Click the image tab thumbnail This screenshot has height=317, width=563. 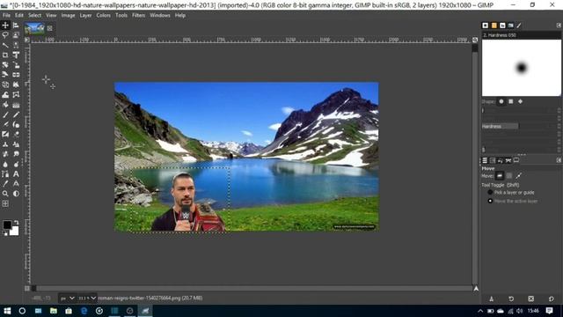tap(34, 28)
